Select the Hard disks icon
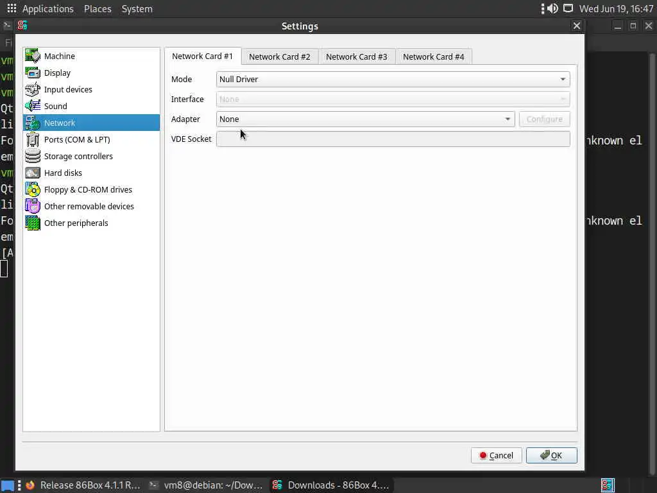 33,173
